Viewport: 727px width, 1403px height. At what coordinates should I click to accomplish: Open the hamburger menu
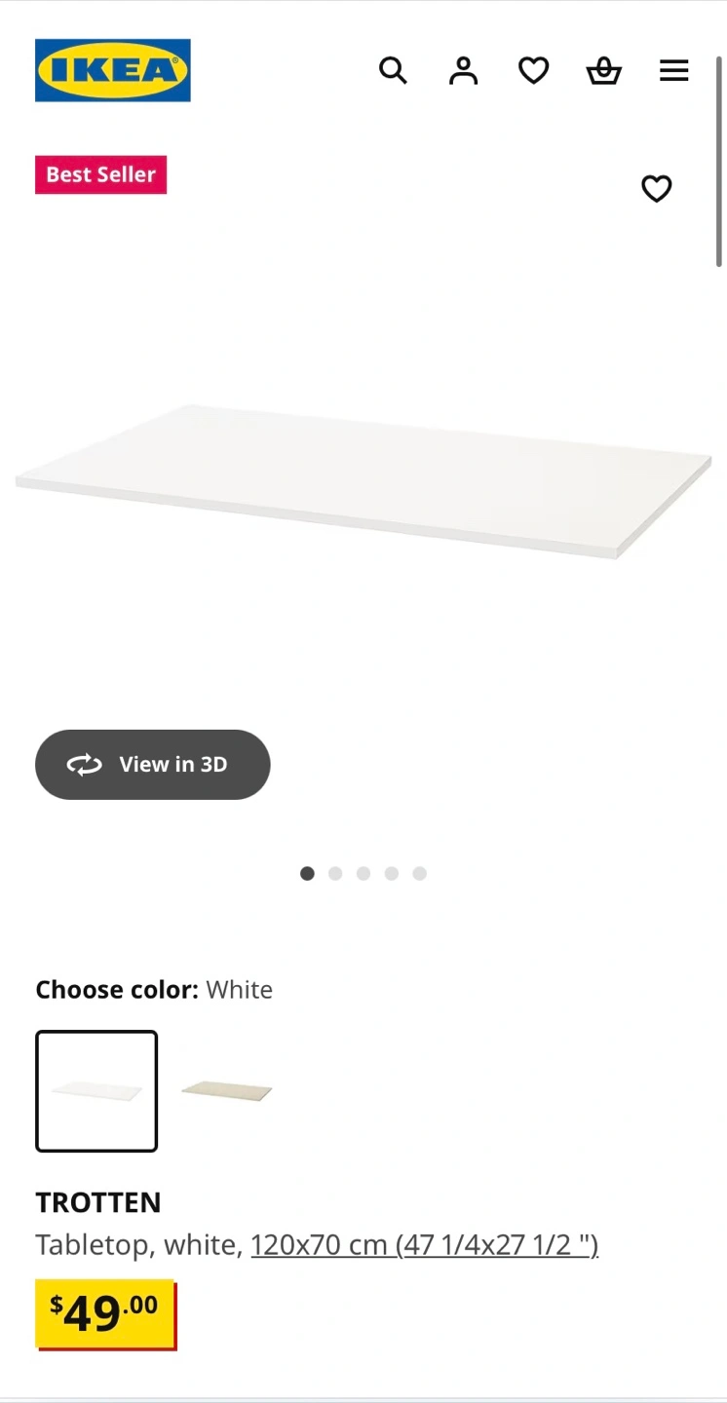point(673,70)
